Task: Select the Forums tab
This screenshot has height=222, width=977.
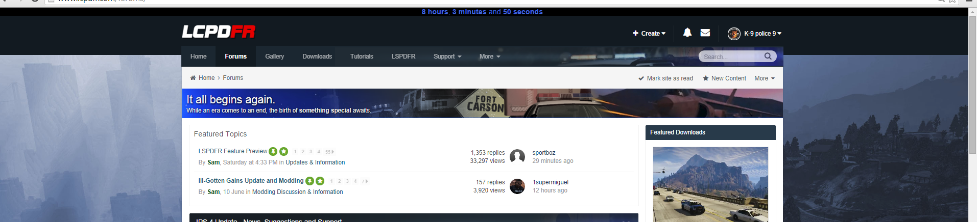Action: pyautogui.click(x=236, y=57)
